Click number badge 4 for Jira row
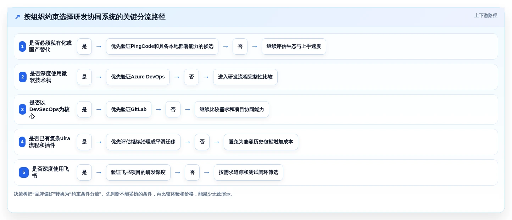 coord(22,142)
